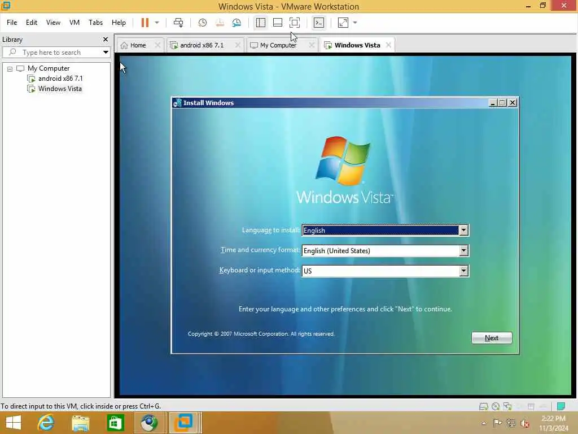This screenshot has height=434, width=578.
Task: Select My Computer in the library tree
Action: tap(49, 68)
